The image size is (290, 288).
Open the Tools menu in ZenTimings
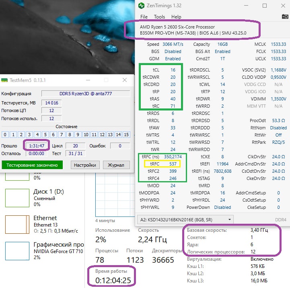[x=159, y=17]
